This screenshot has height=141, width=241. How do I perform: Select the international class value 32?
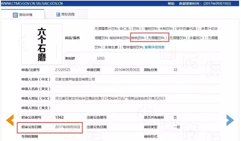175,70
